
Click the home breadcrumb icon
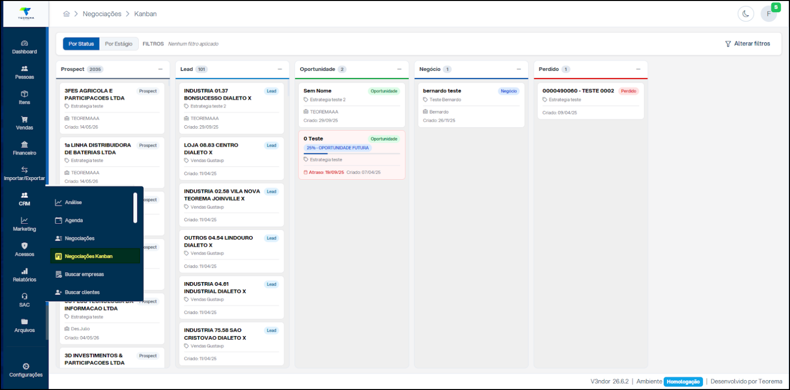click(x=66, y=14)
